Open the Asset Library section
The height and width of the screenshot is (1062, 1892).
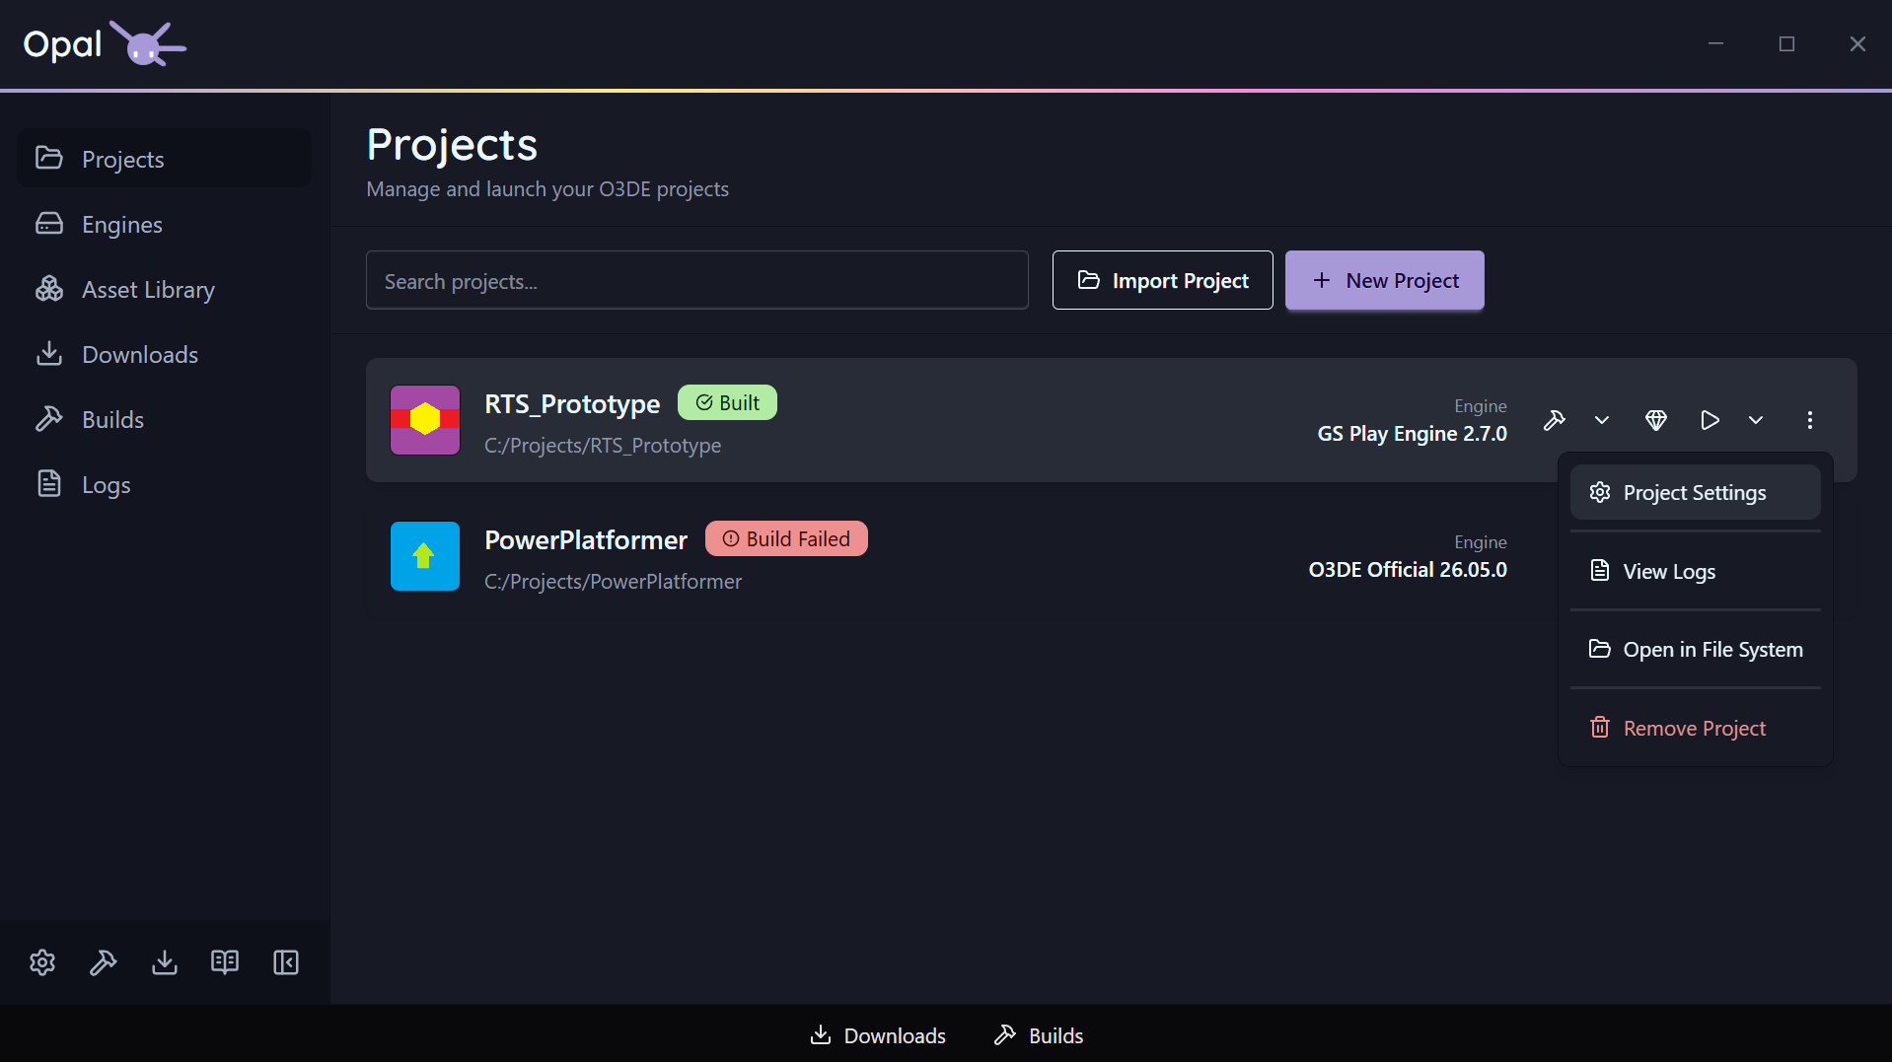click(164, 289)
